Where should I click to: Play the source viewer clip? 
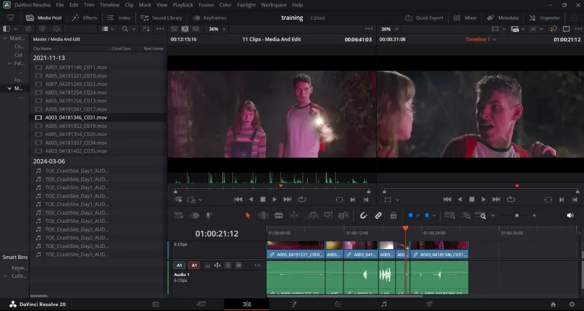tap(274, 200)
